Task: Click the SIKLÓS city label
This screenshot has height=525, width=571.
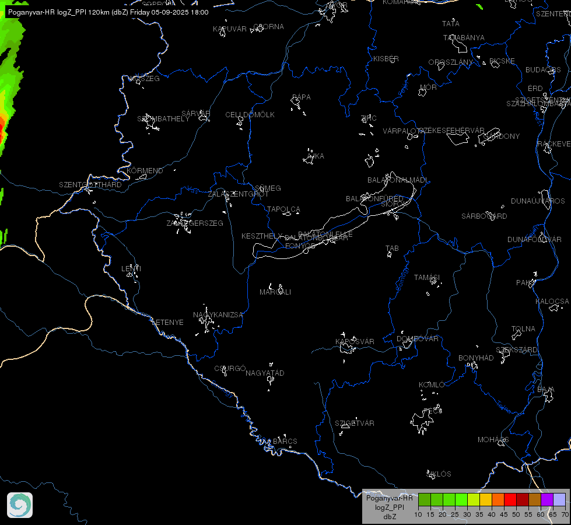Action: coord(439,474)
